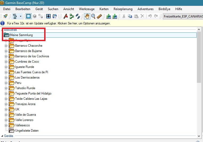Select the Ungelistete Daten folder
This screenshot has width=203, height=142.
[x=27, y=131]
